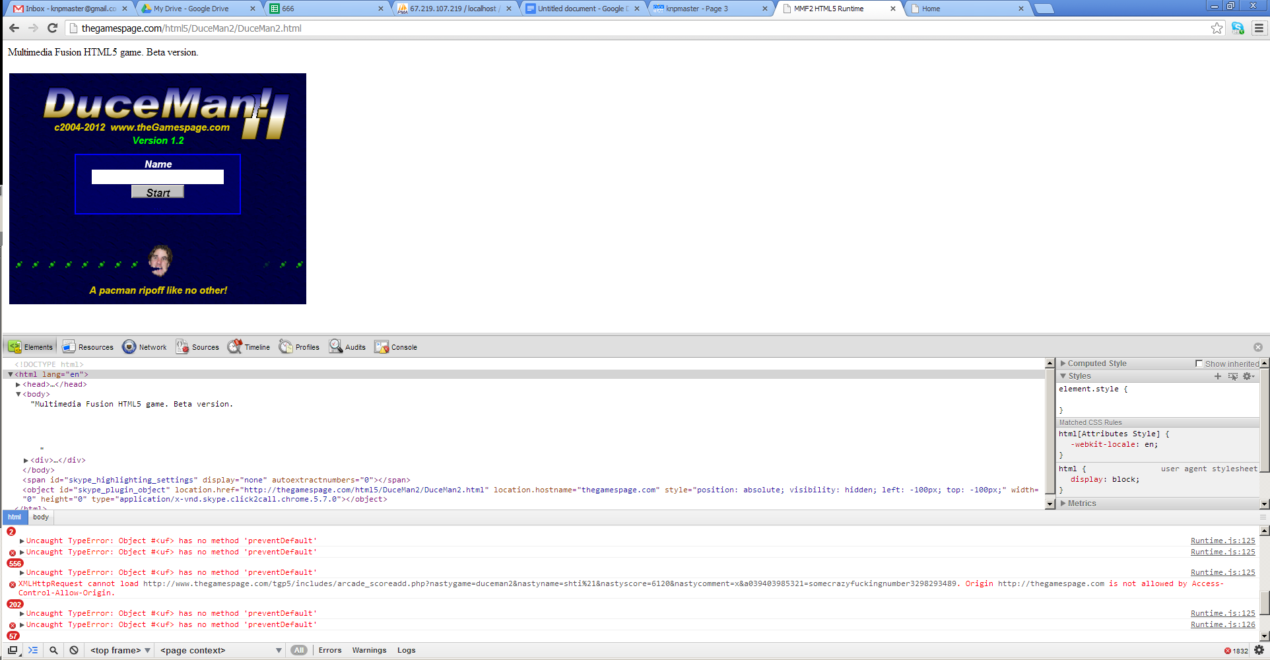Bookmark this page with the star icon
This screenshot has height=660, width=1270.
[1217, 28]
